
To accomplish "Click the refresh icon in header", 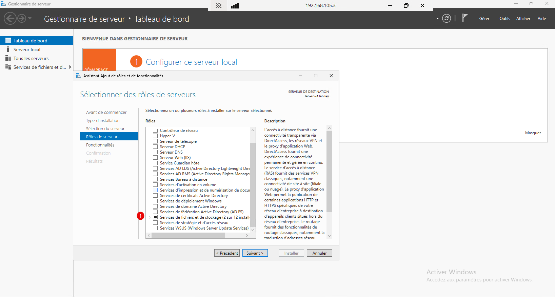I will pos(447,19).
